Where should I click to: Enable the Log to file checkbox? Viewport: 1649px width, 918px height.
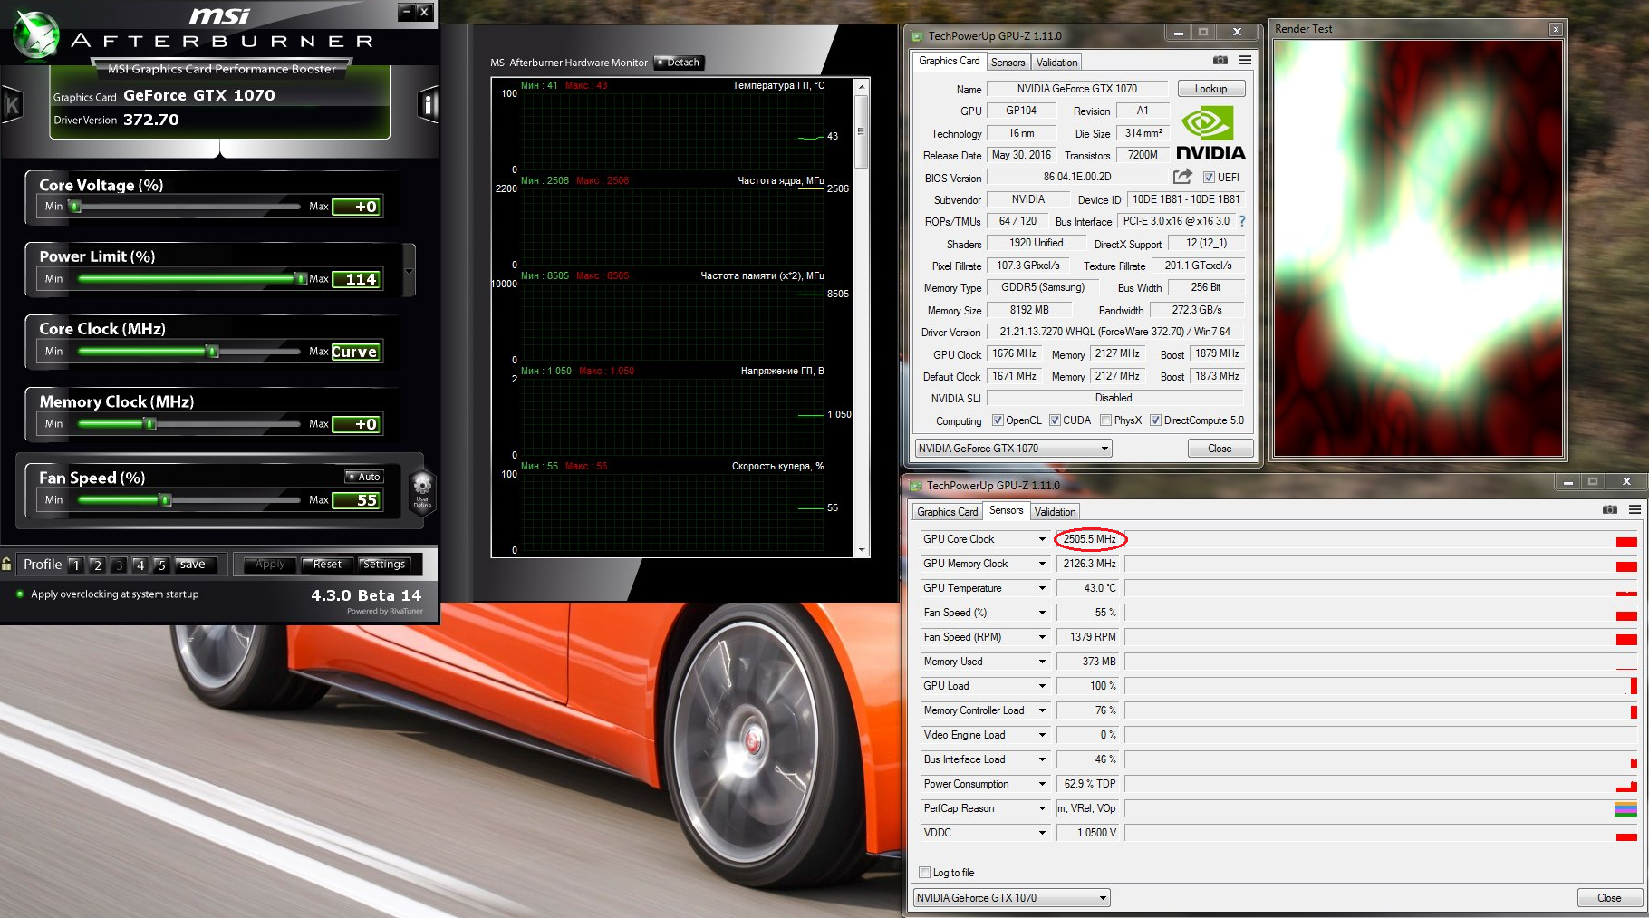point(925,873)
